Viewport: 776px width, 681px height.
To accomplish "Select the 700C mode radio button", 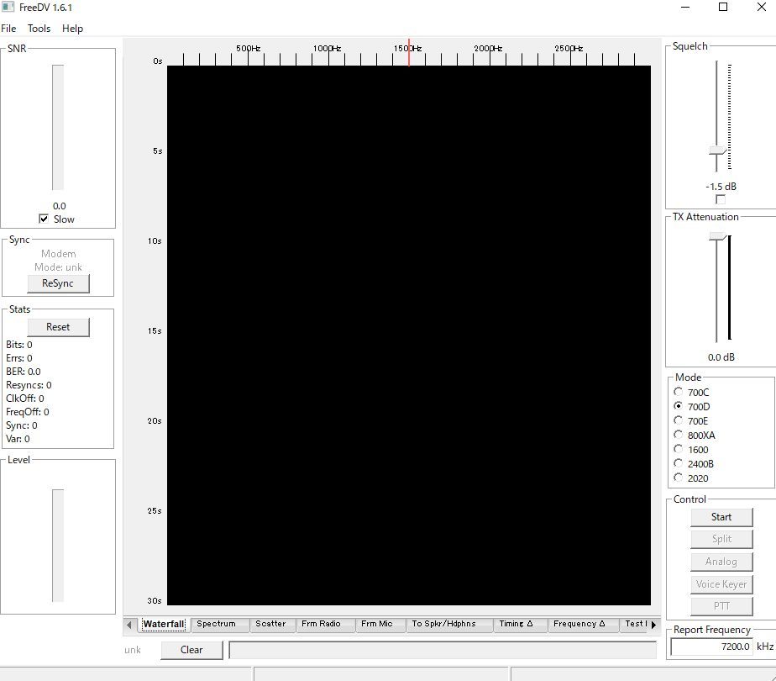I will click(x=679, y=392).
